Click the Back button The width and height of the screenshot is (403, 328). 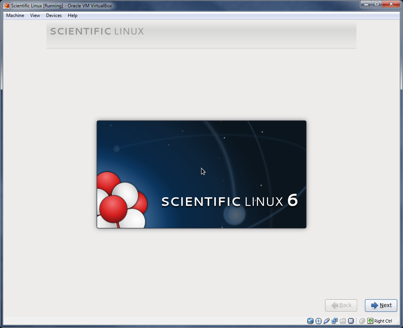coord(341,305)
